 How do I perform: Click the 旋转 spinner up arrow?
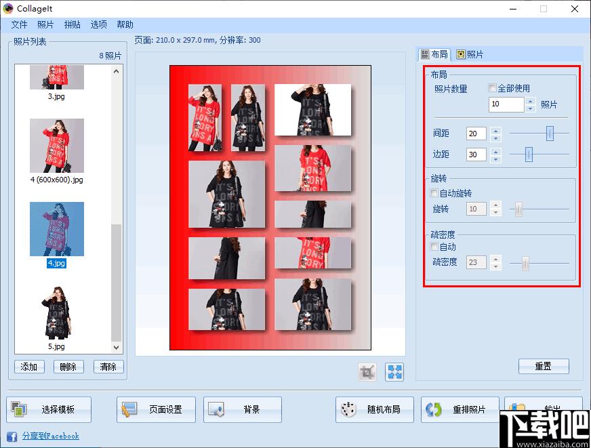point(495,206)
